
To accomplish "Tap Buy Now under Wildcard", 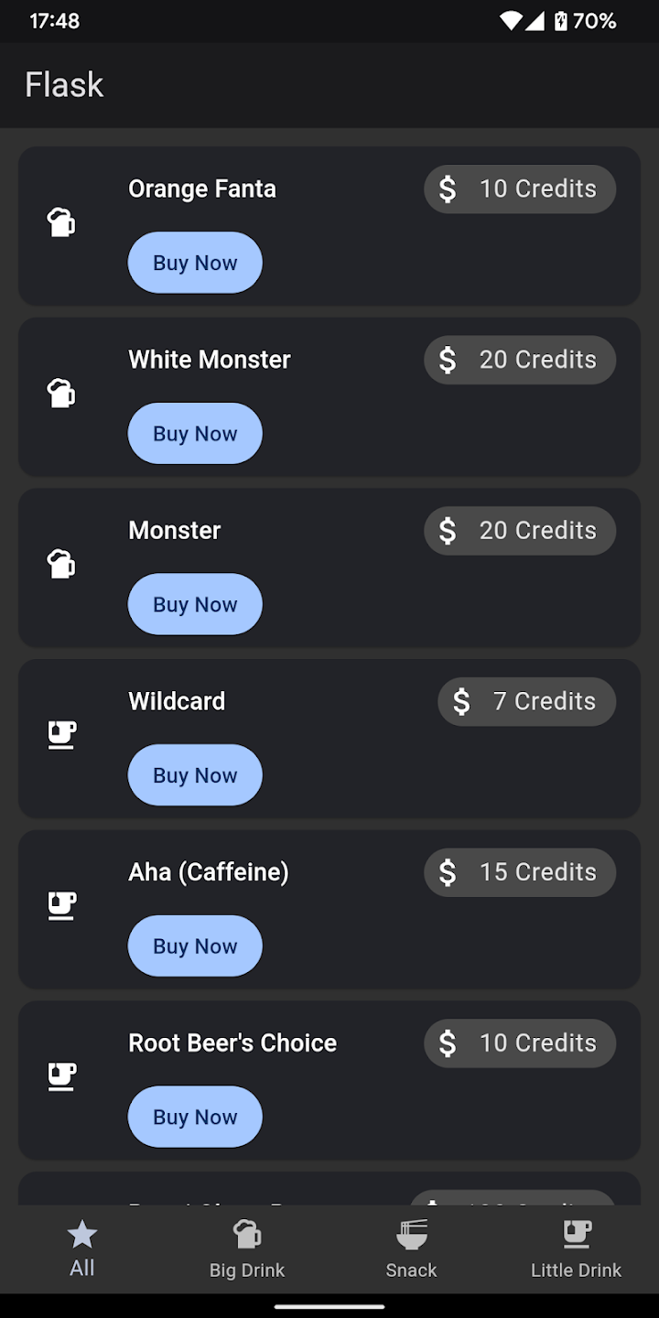I will [x=195, y=775].
